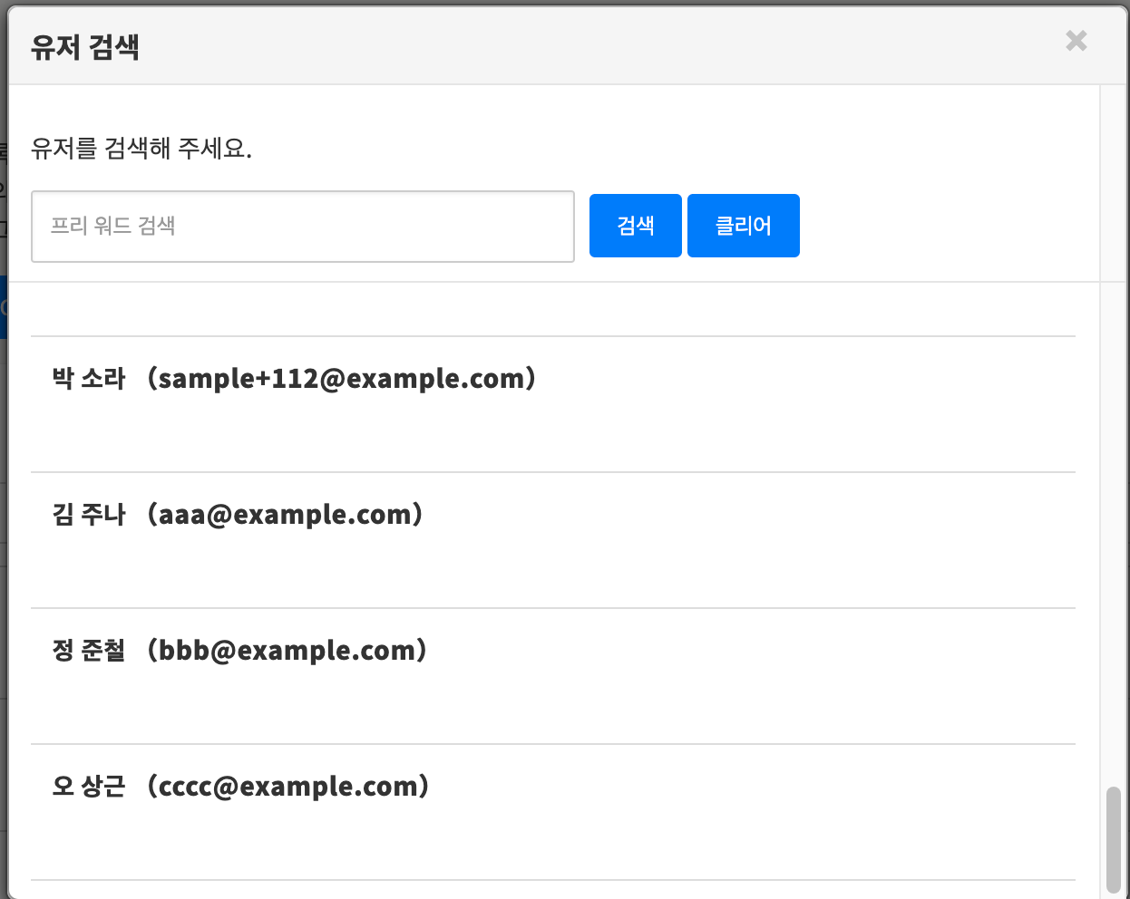Click the aaa@example.com email text
1130x899 pixels.
[290, 515]
